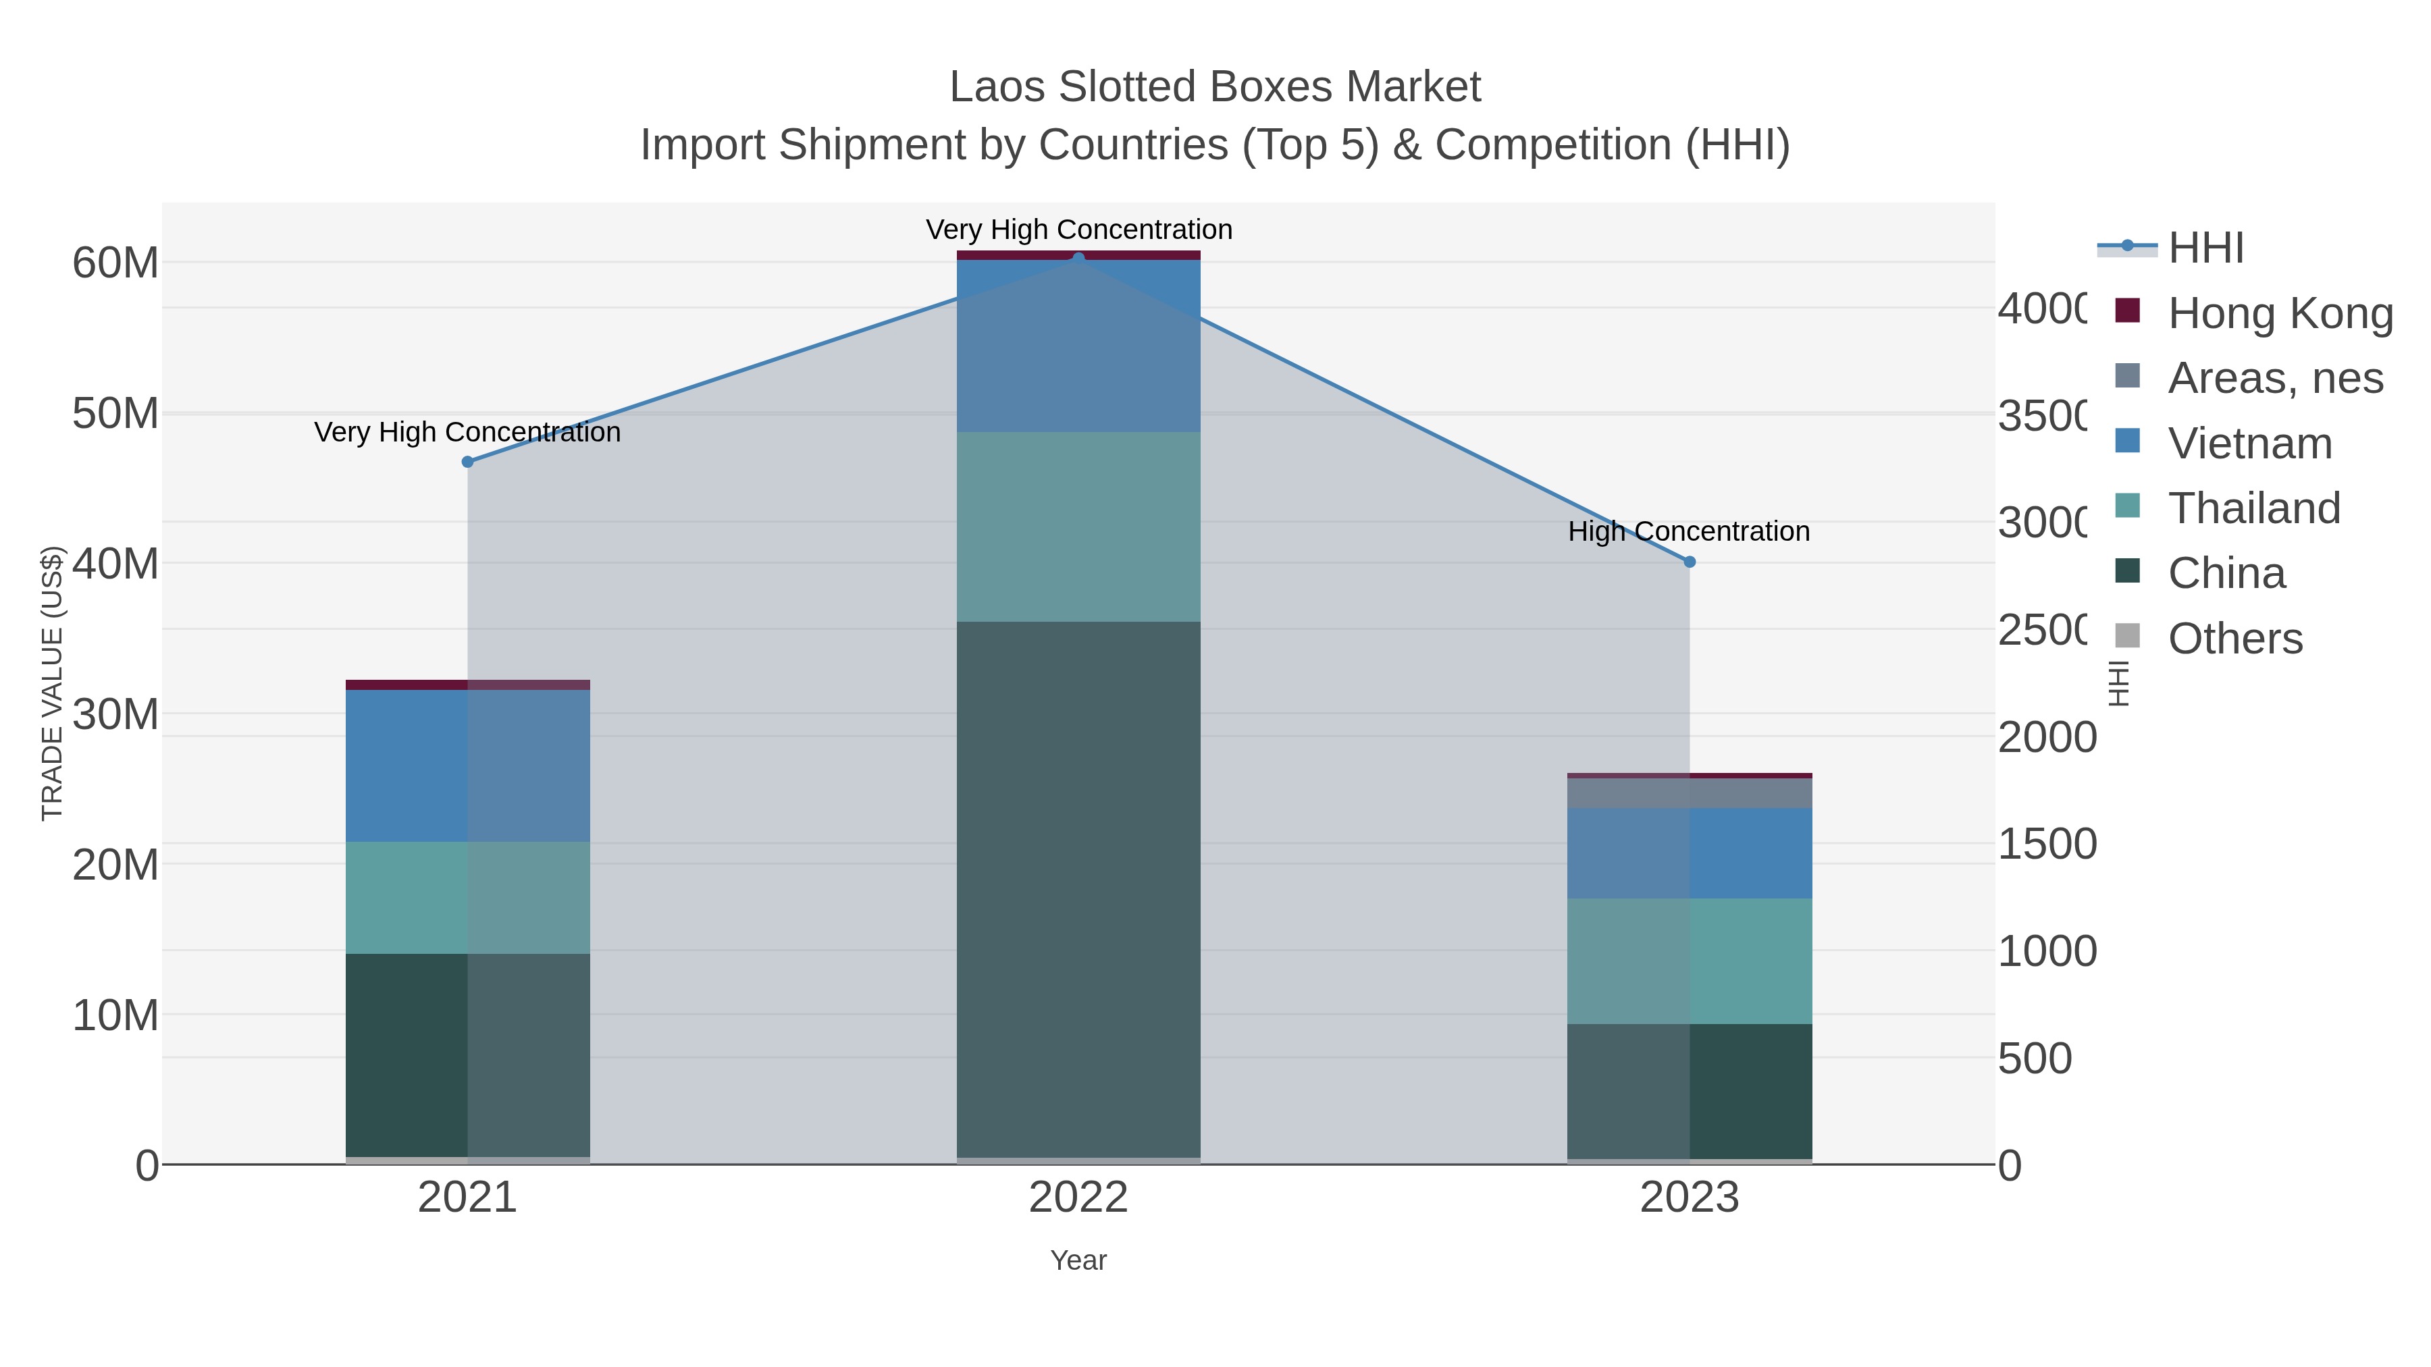Click the Thailand segment of the 2023 bar
The image size is (2431, 1367).
(1690, 961)
